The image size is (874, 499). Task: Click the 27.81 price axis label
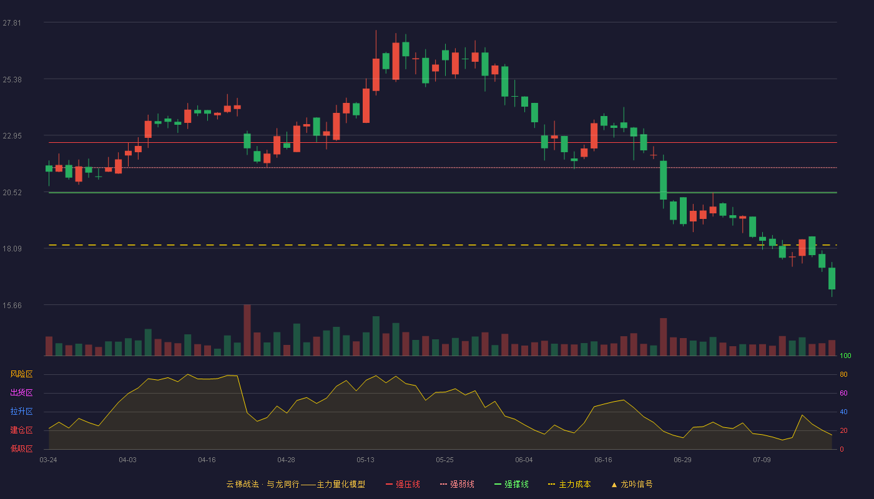(12, 23)
